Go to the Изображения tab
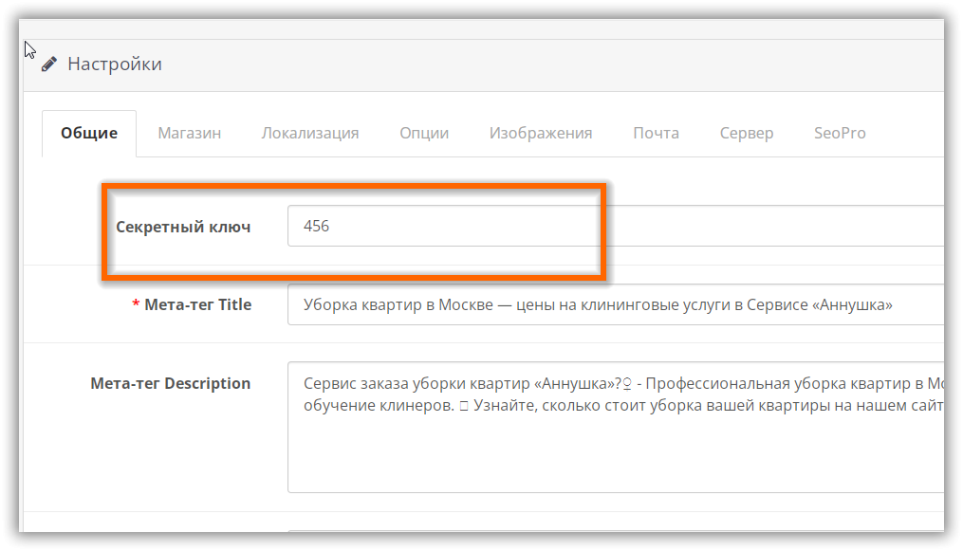The height and width of the screenshot is (551, 963). pos(541,133)
